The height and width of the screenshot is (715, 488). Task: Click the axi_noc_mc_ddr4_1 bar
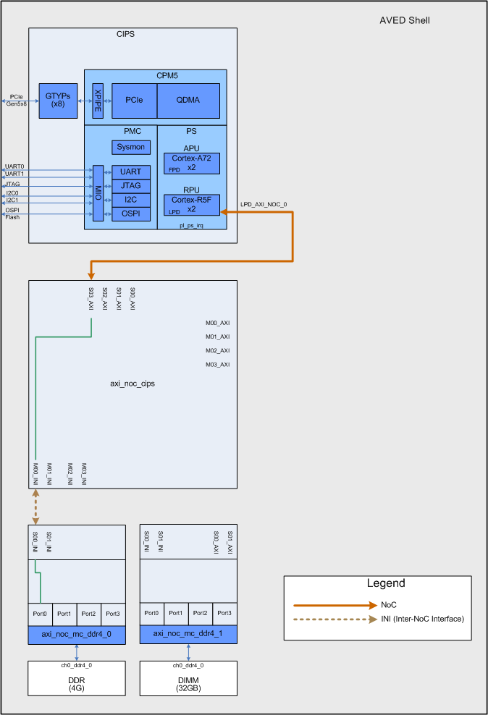click(188, 634)
